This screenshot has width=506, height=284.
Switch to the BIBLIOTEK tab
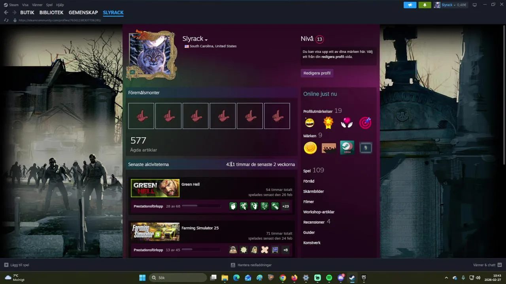pos(51,13)
